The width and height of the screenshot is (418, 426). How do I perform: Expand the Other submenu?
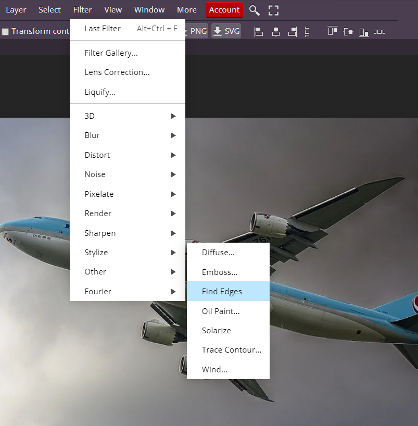click(x=128, y=272)
